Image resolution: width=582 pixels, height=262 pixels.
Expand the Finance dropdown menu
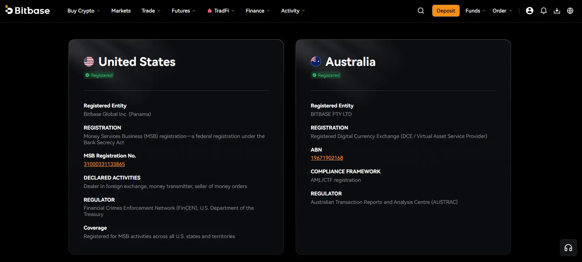(258, 11)
